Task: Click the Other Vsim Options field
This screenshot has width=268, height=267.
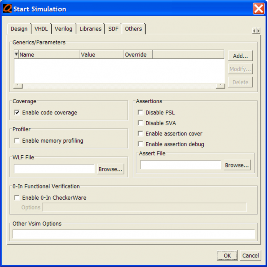Action: (x=134, y=234)
